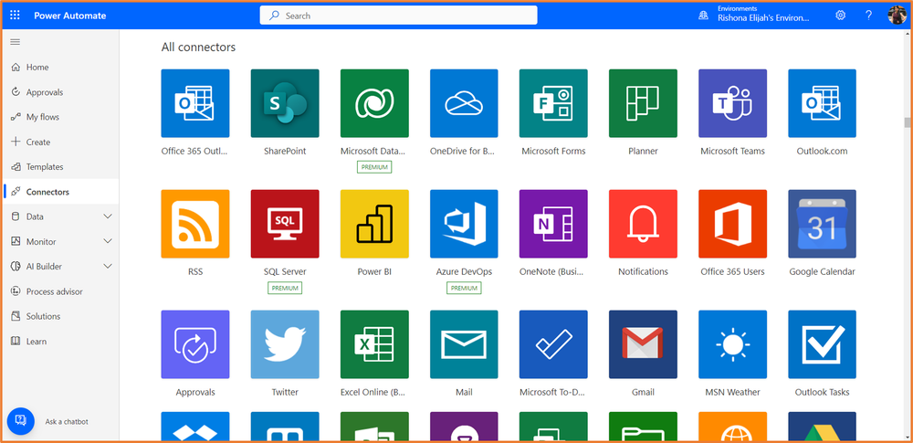Open the Twitter connector icon
The image size is (913, 443).
pyautogui.click(x=285, y=344)
